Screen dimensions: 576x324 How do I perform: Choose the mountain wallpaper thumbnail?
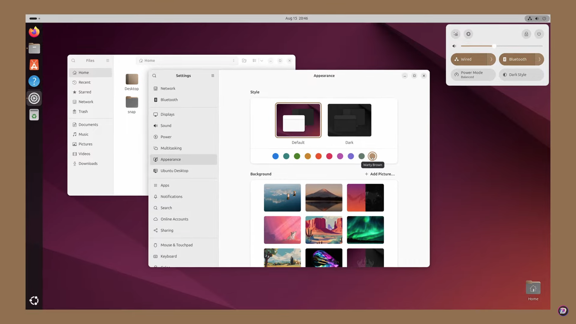[x=324, y=197]
